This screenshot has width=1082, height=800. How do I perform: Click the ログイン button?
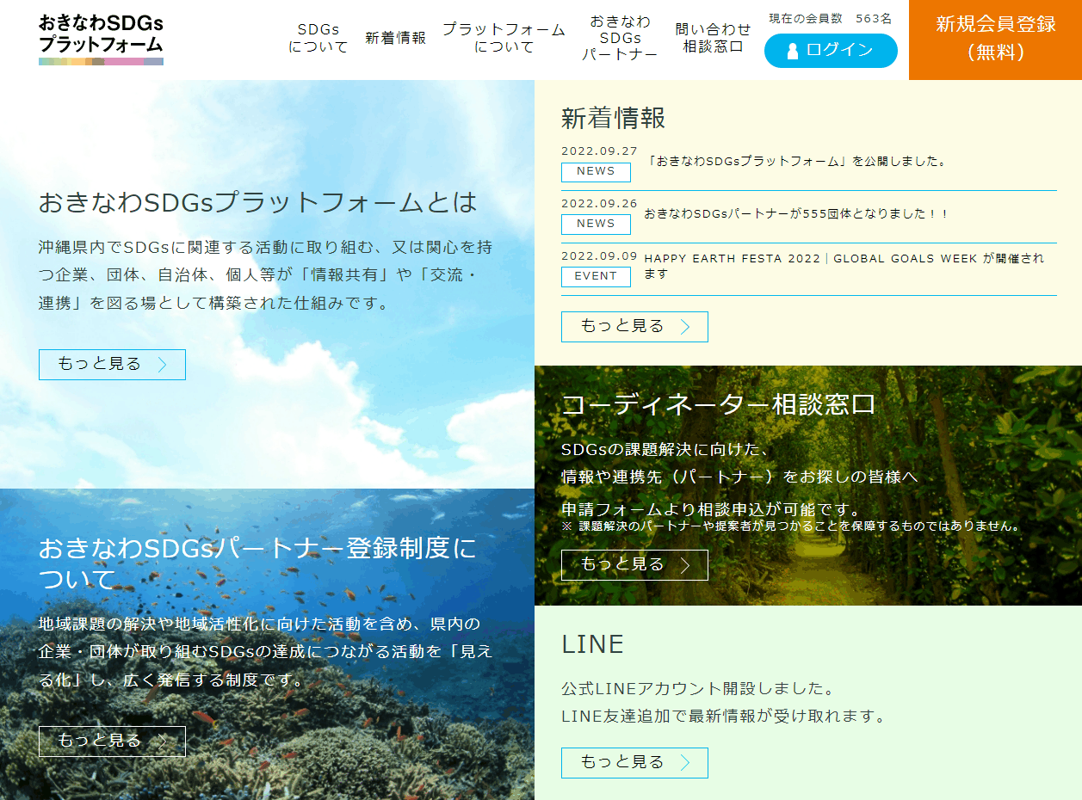coord(830,51)
